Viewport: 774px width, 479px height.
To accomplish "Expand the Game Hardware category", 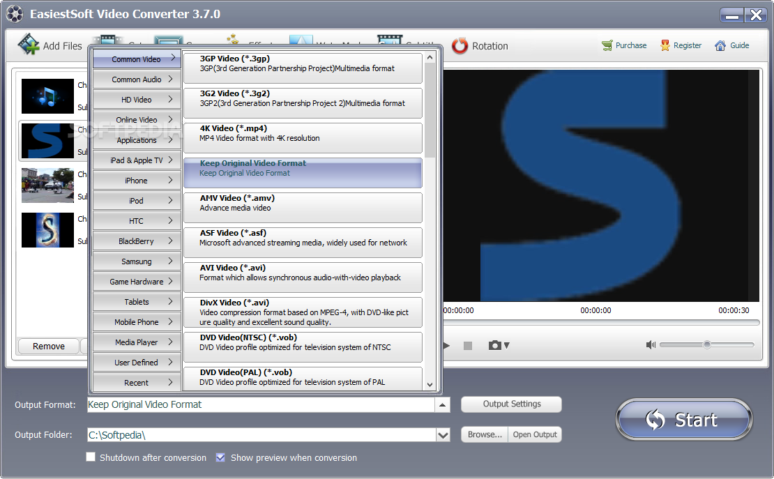I will click(x=137, y=282).
